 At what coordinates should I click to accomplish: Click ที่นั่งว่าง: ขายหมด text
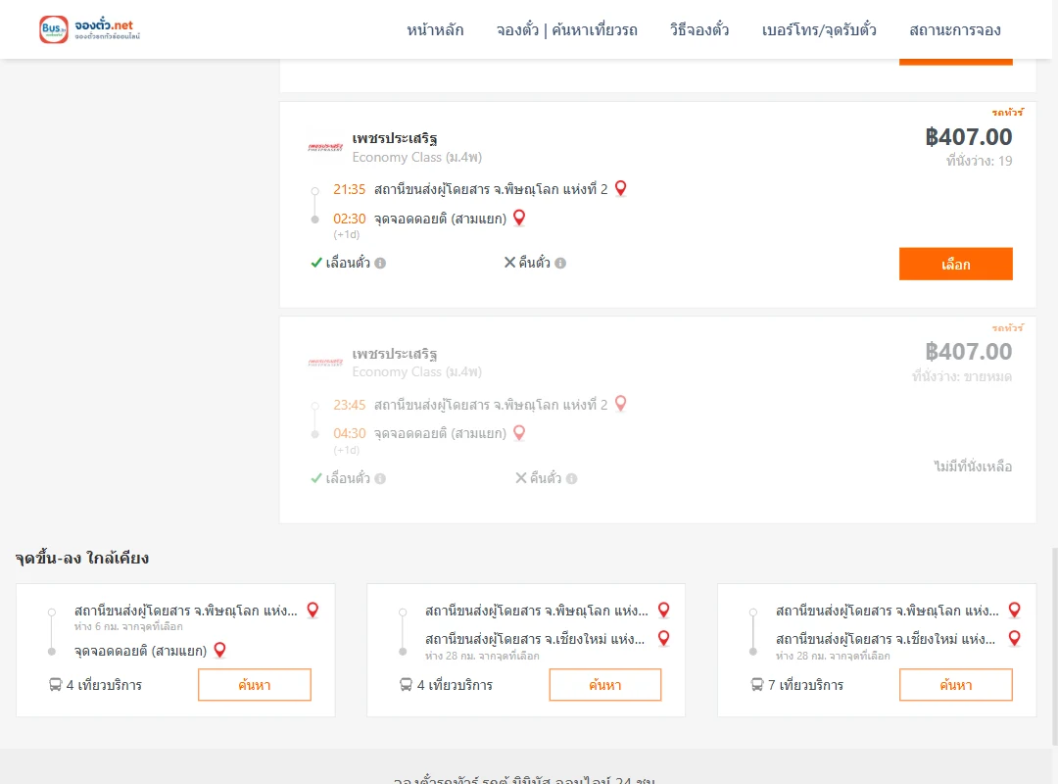(962, 376)
